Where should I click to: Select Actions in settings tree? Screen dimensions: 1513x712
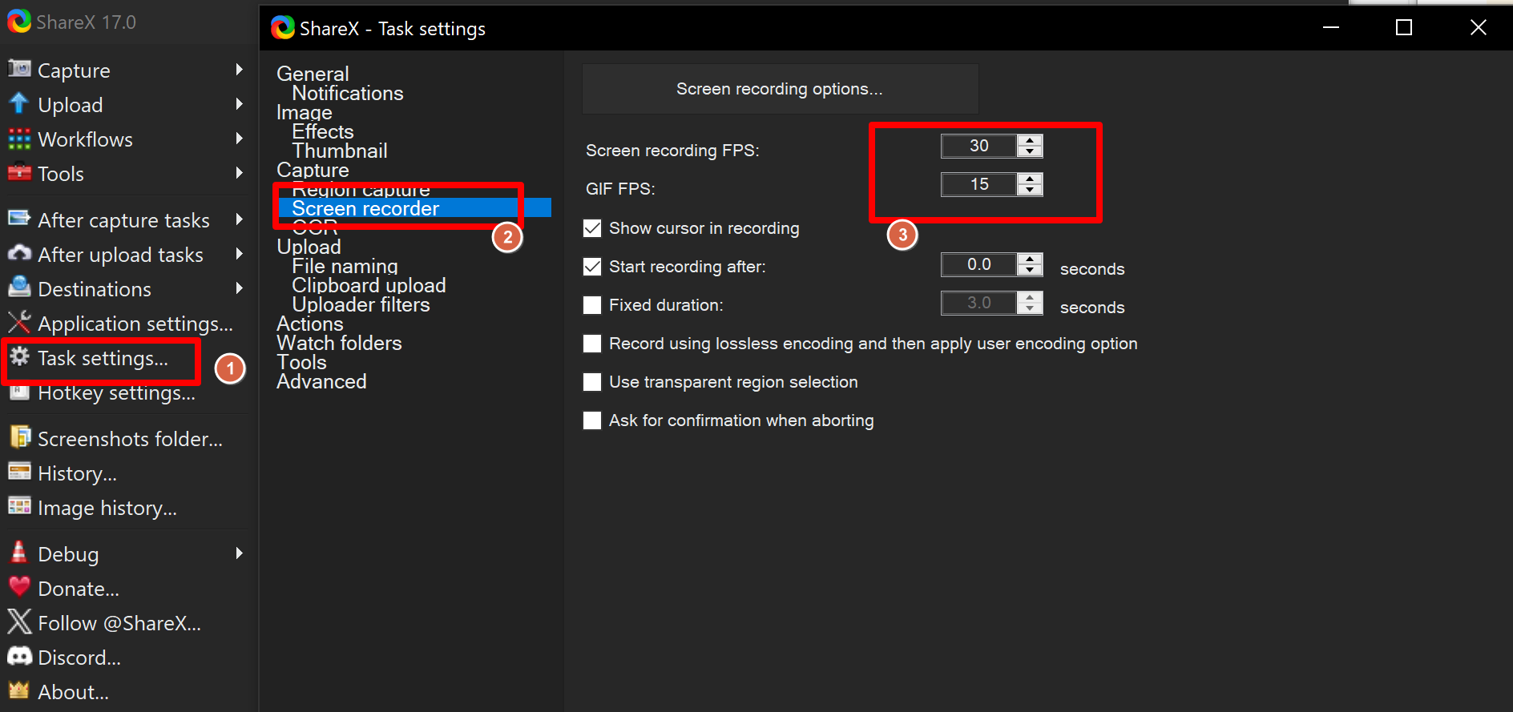point(310,324)
